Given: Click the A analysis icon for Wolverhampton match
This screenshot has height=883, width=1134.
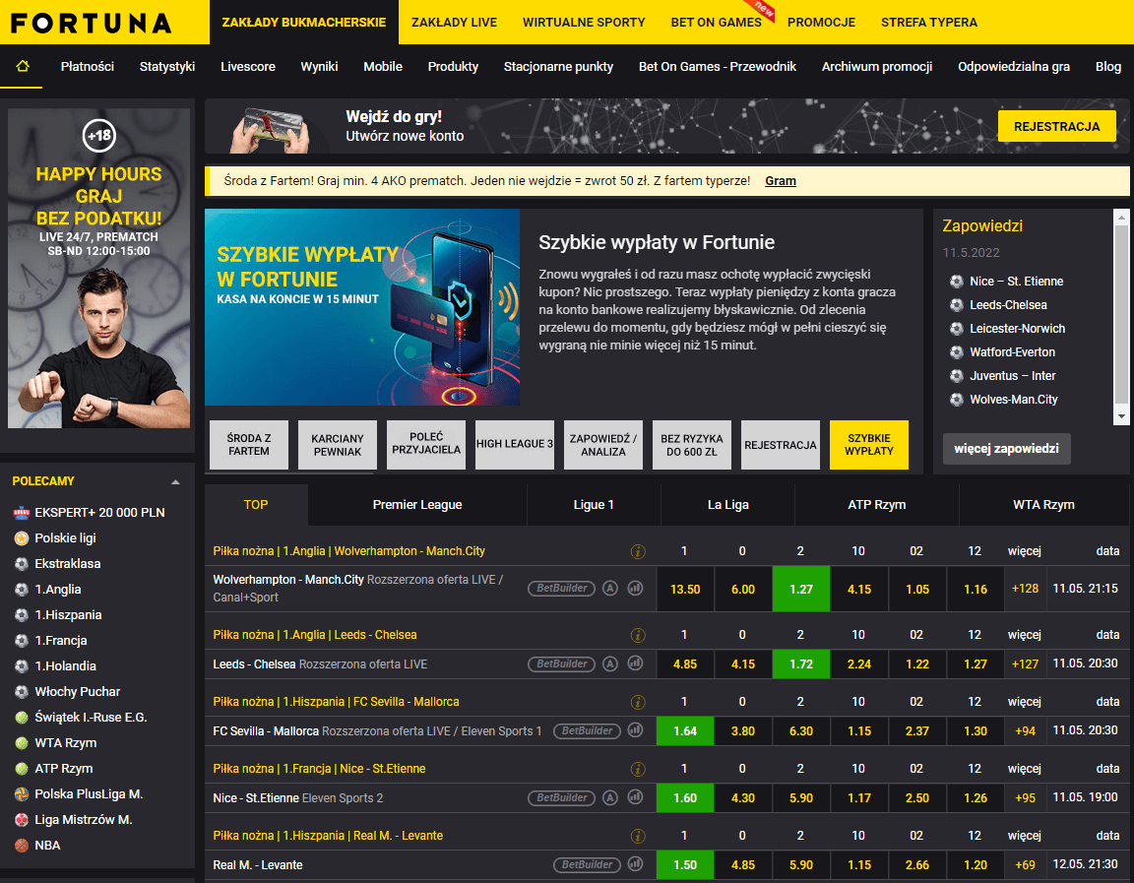Looking at the screenshot, I should click(x=610, y=588).
